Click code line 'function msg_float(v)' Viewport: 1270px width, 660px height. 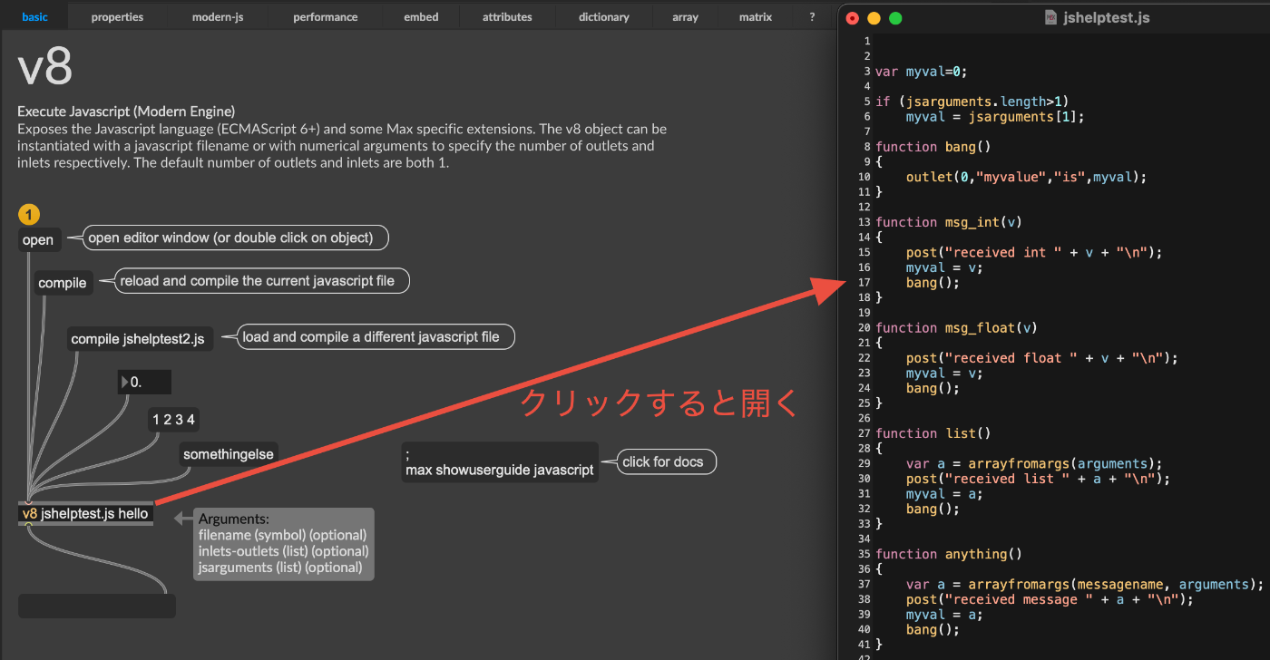click(x=958, y=328)
